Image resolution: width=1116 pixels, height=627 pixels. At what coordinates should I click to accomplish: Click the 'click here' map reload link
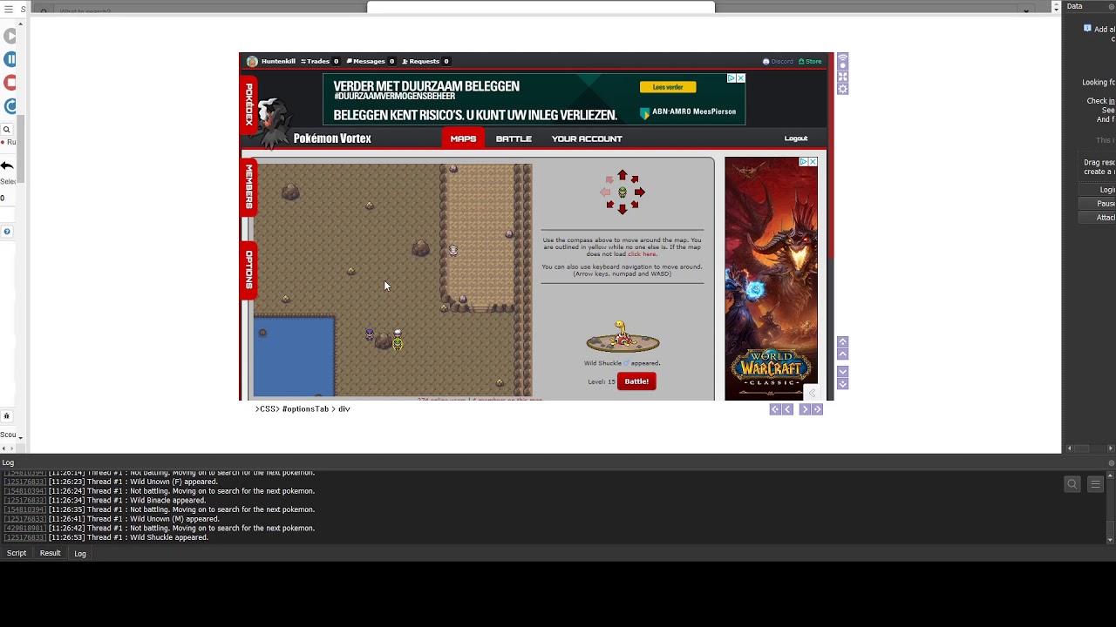643,254
